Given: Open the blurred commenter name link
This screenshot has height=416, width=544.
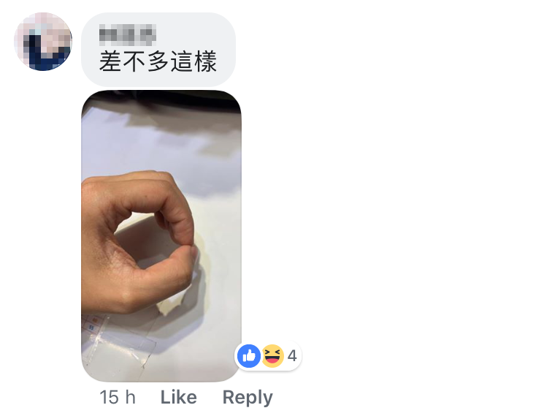Looking at the screenshot, I should tap(127, 35).
